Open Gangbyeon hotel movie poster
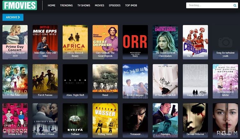 click(x=195, y=81)
